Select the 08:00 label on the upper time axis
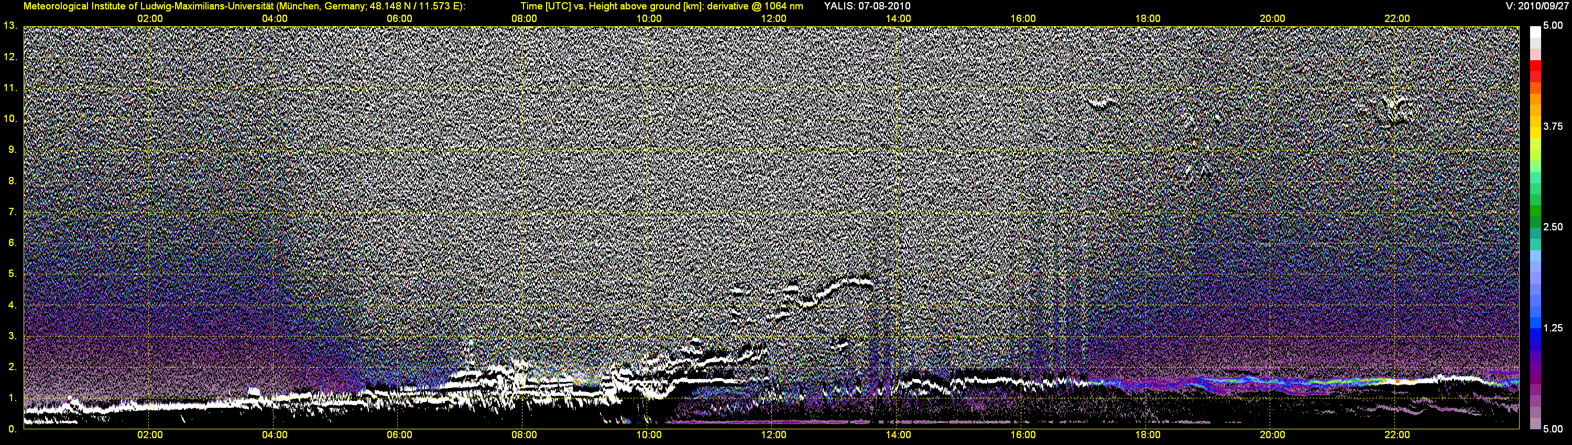The image size is (1572, 445). [524, 19]
